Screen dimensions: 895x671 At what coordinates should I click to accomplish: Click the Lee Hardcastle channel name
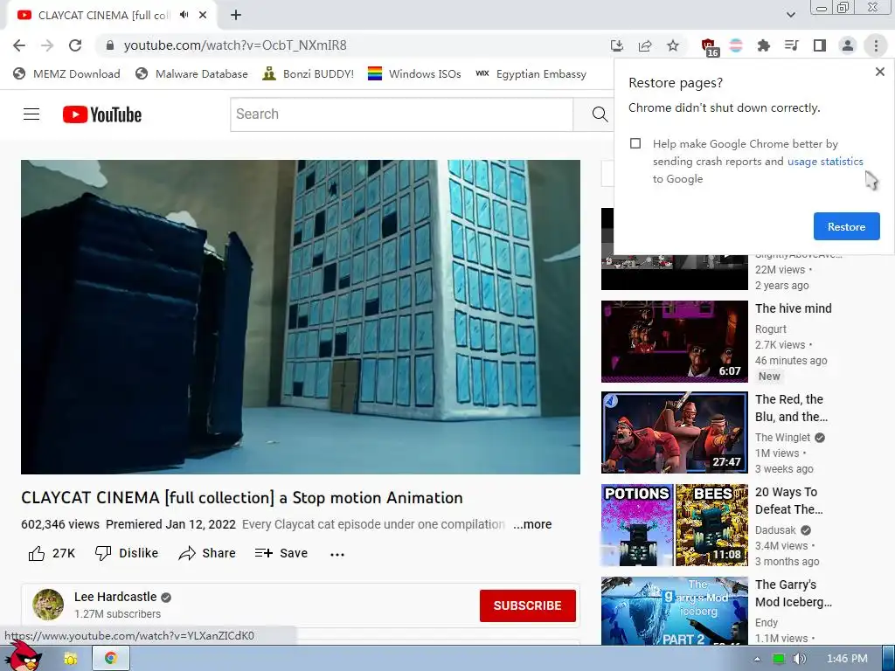tap(115, 597)
